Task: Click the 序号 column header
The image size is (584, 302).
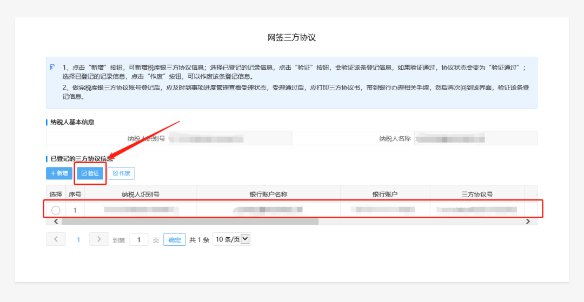Action: 75,194
